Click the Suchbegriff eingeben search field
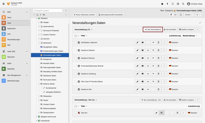 click(x=48, y=11)
